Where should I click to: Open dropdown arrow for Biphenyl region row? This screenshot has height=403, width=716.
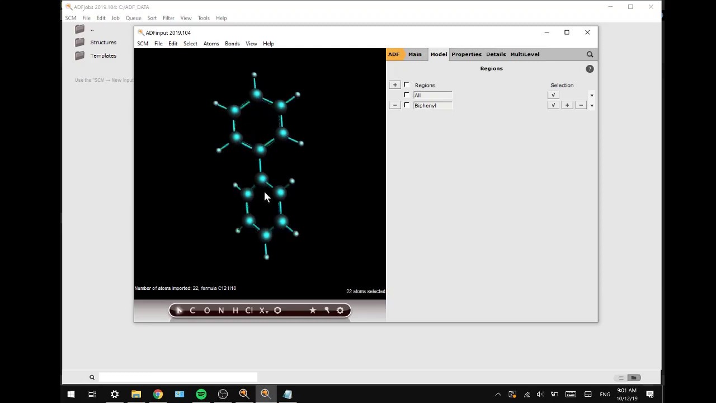pyautogui.click(x=592, y=106)
